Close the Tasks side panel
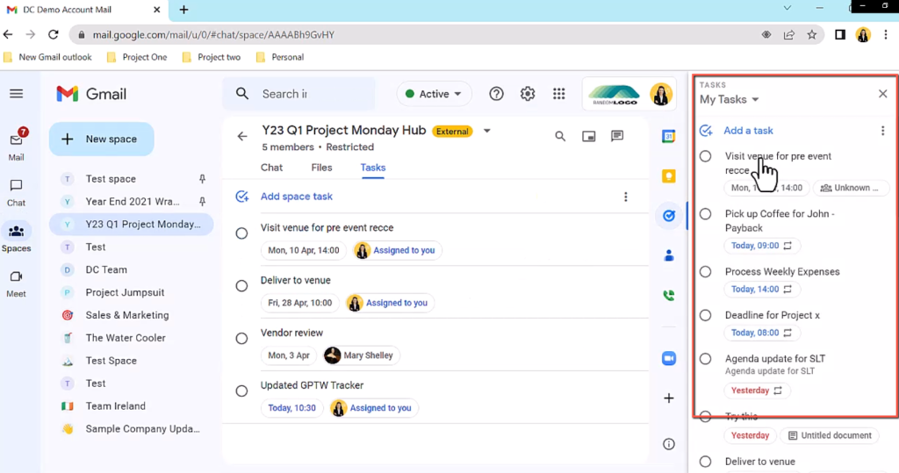 pyautogui.click(x=882, y=93)
